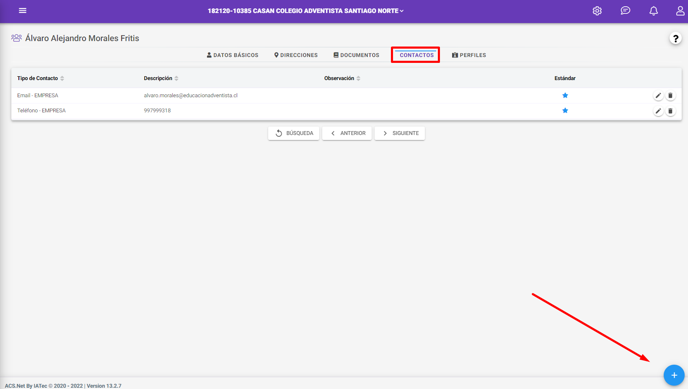The image size is (688, 389).
Task: Expand the institution selector dropdown
Action: click(x=306, y=11)
